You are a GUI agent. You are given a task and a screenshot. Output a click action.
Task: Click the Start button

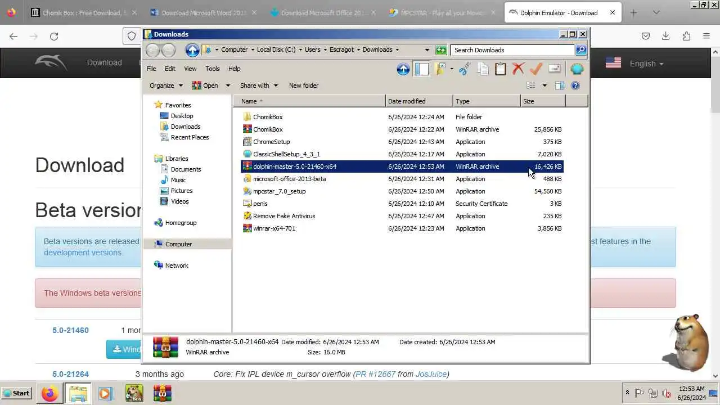[x=16, y=393]
